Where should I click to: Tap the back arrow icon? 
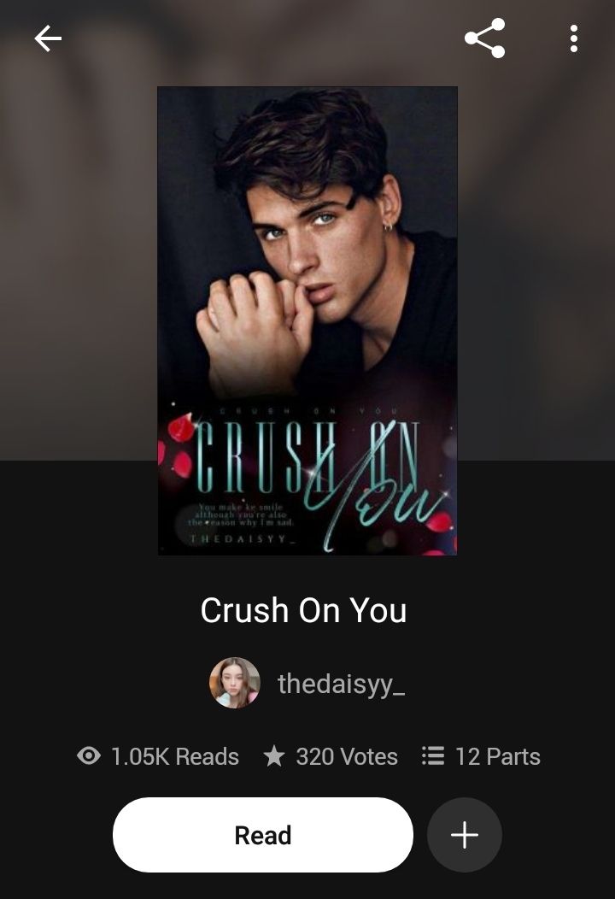coord(48,39)
